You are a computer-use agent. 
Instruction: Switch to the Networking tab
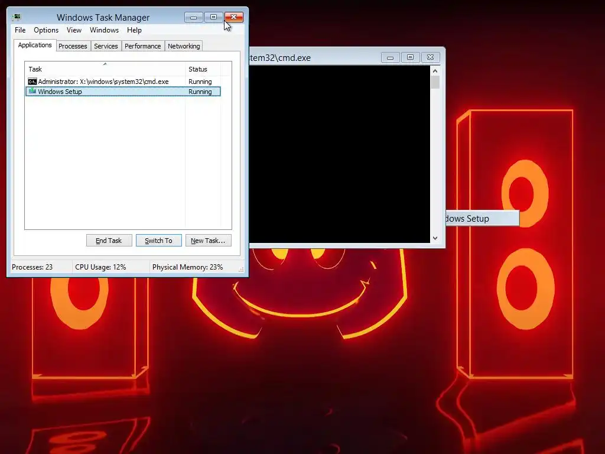click(184, 46)
